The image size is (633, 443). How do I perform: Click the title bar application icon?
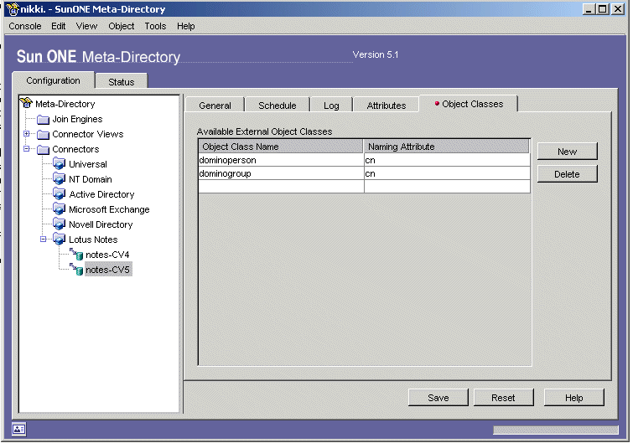(x=13, y=9)
